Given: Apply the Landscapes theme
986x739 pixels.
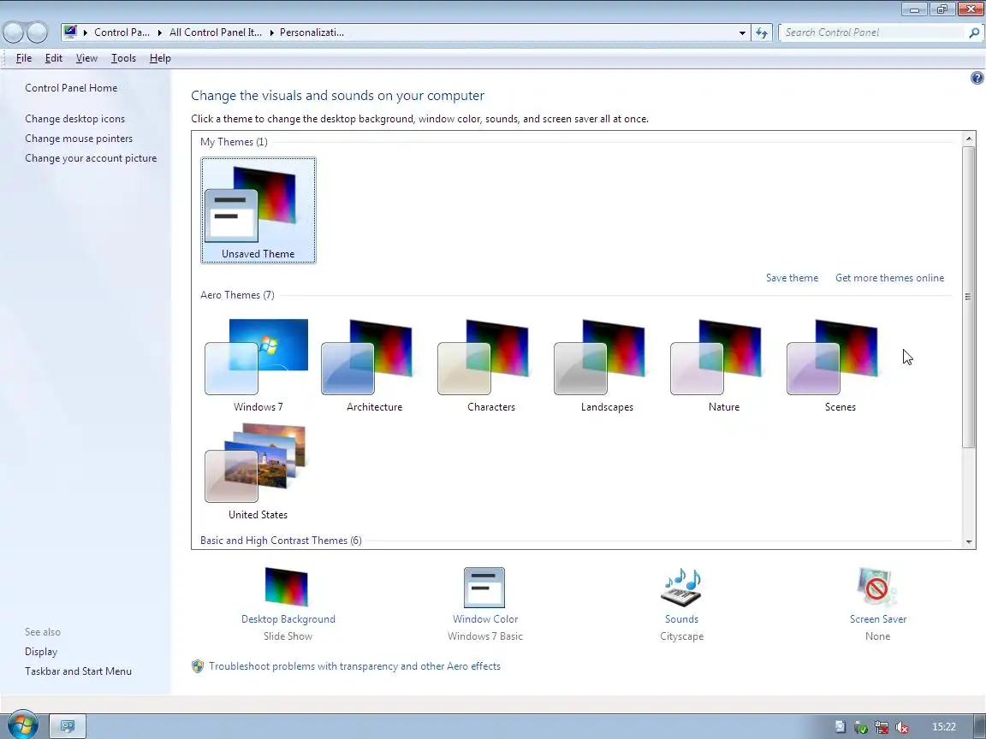Looking at the screenshot, I should click(x=607, y=365).
